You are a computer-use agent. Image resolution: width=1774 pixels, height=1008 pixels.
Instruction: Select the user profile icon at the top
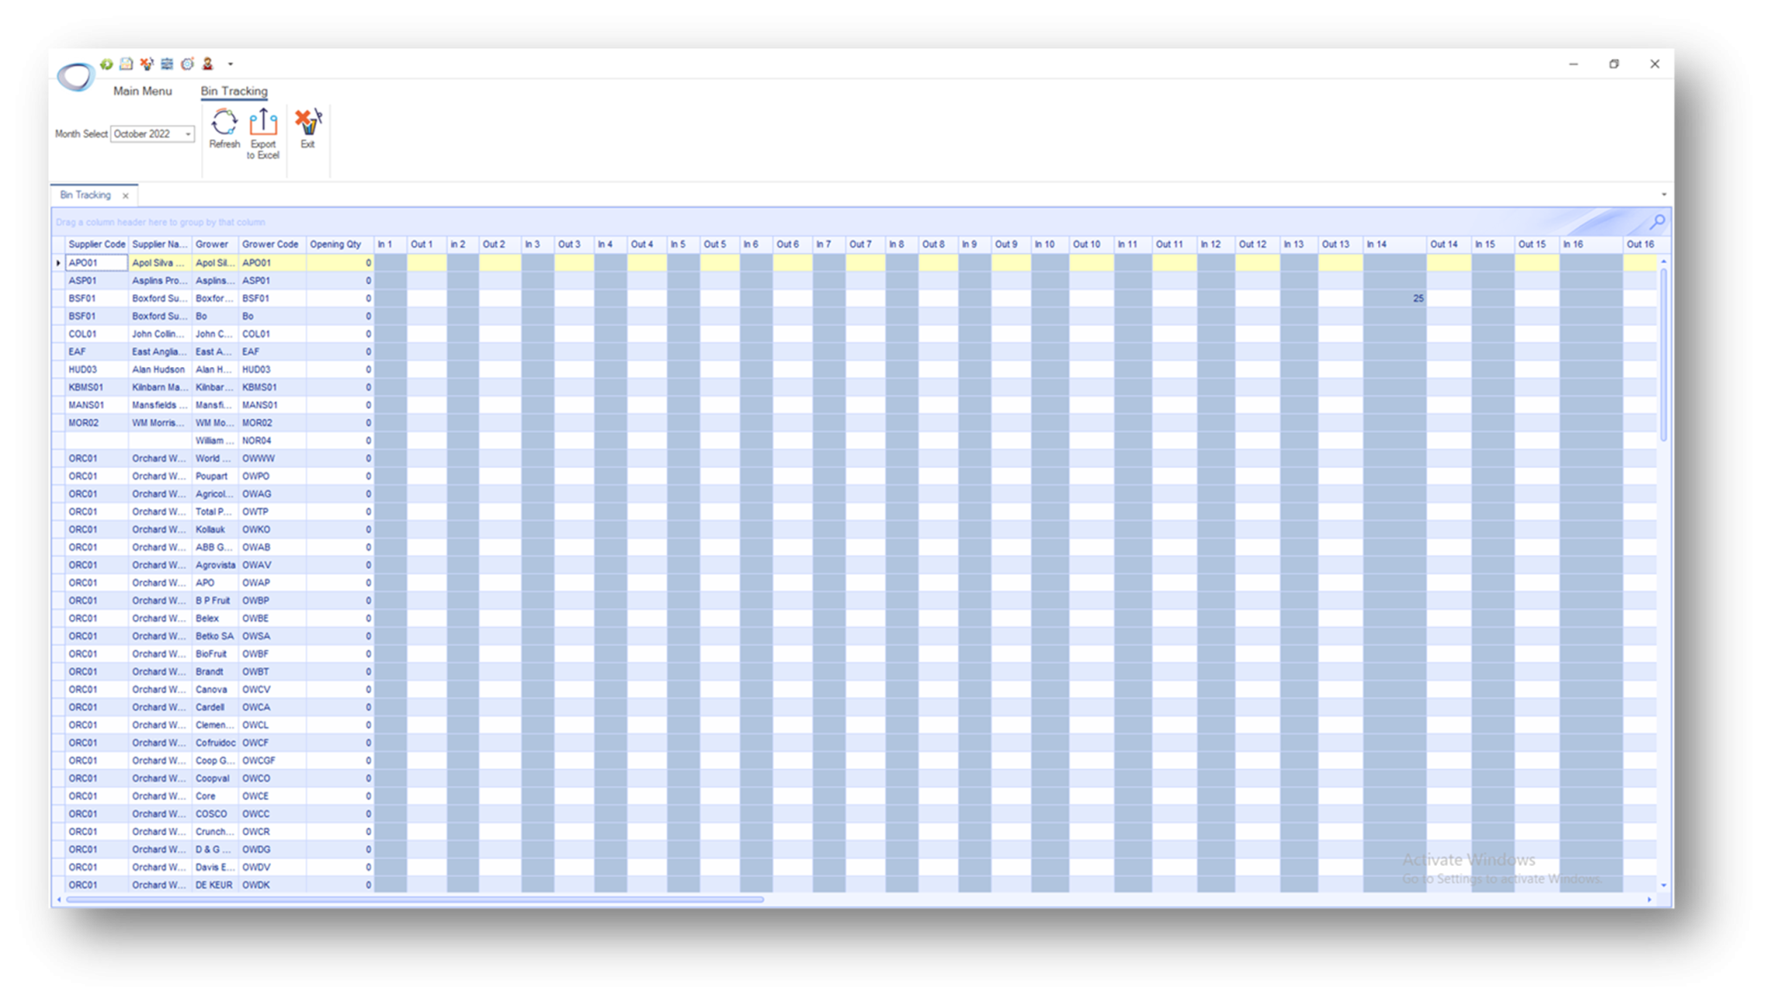coord(208,64)
